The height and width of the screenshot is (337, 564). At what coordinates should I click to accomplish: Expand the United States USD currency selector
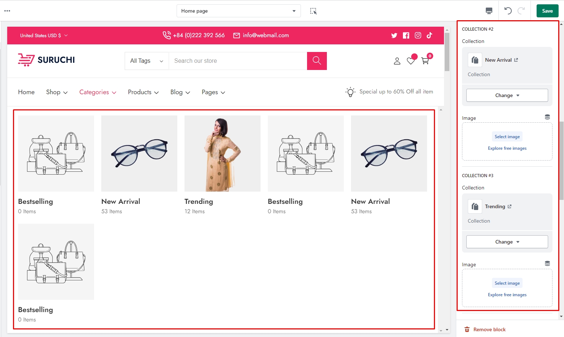click(44, 35)
